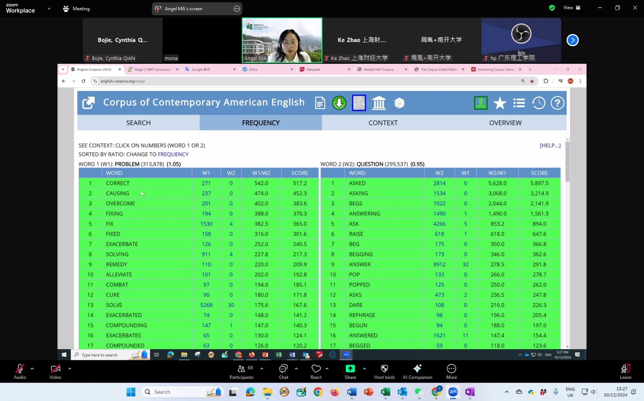Expand share options caret
Image resolution: width=644 pixels, height=401 pixels.
pyautogui.click(x=364, y=369)
